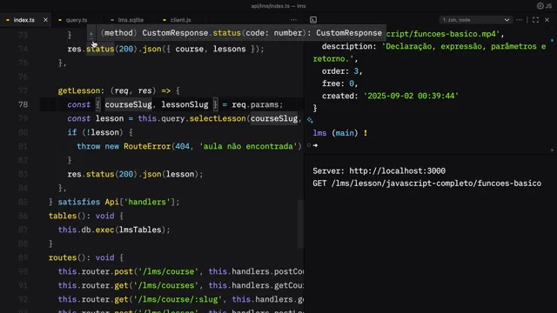Click 'lmsTables' argument on line 87

[140, 230]
